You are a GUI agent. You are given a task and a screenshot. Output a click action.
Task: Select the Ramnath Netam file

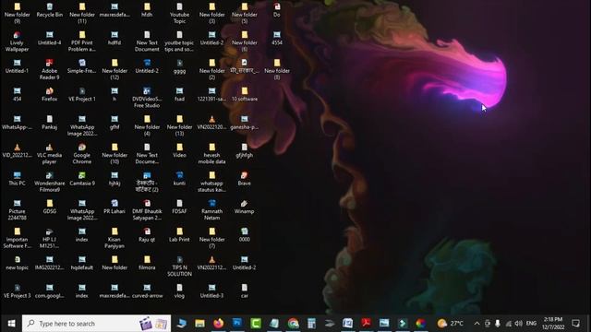click(211, 210)
